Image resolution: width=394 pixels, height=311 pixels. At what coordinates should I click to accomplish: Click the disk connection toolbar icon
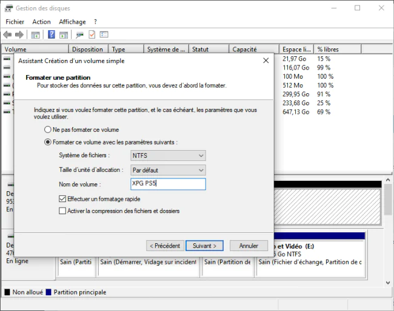79,35
